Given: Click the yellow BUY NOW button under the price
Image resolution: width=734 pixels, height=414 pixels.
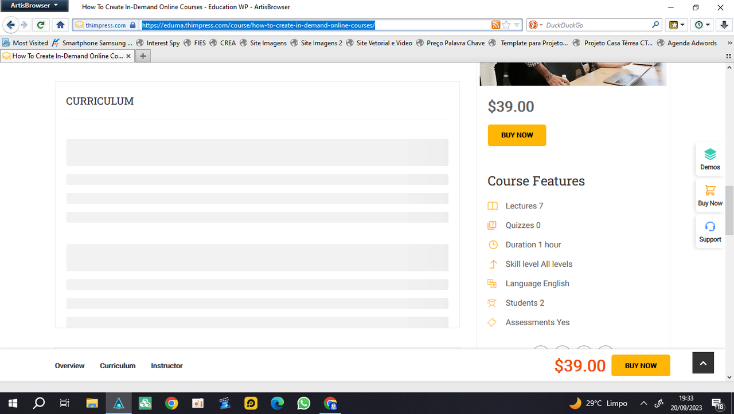Looking at the screenshot, I should click(x=517, y=135).
